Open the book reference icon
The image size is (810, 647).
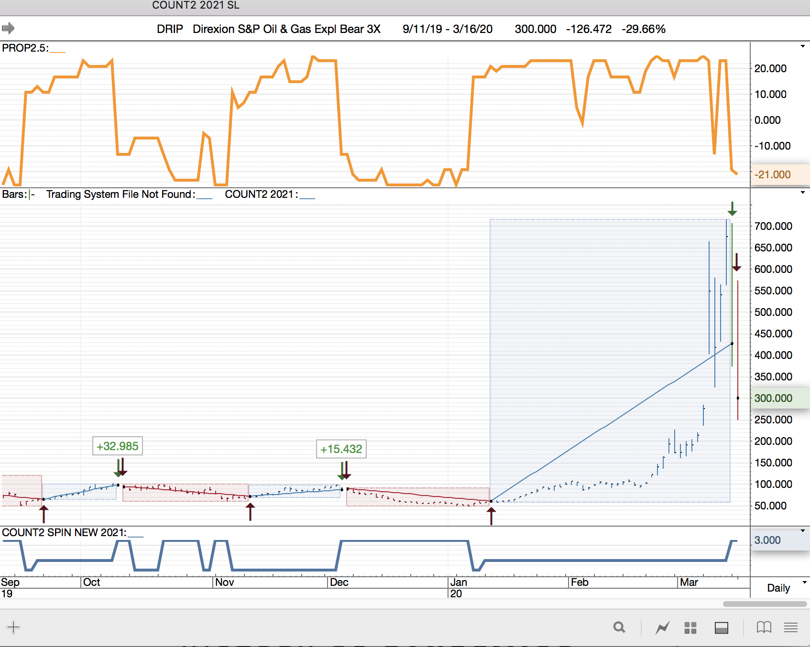point(764,627)
